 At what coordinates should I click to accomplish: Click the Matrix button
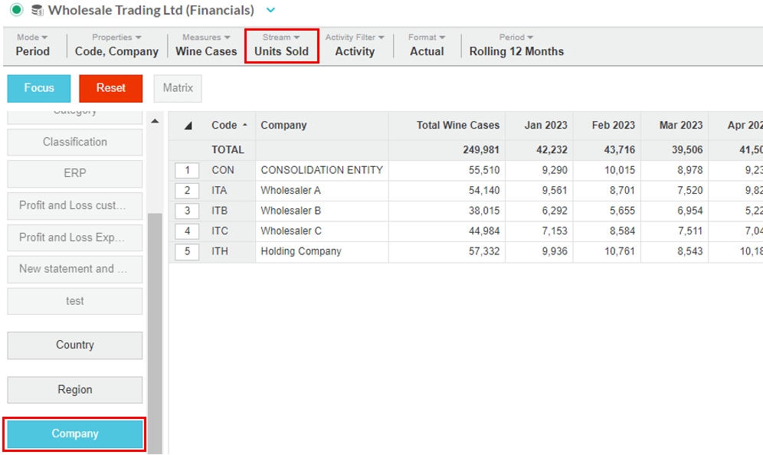[x=178, y=88]
